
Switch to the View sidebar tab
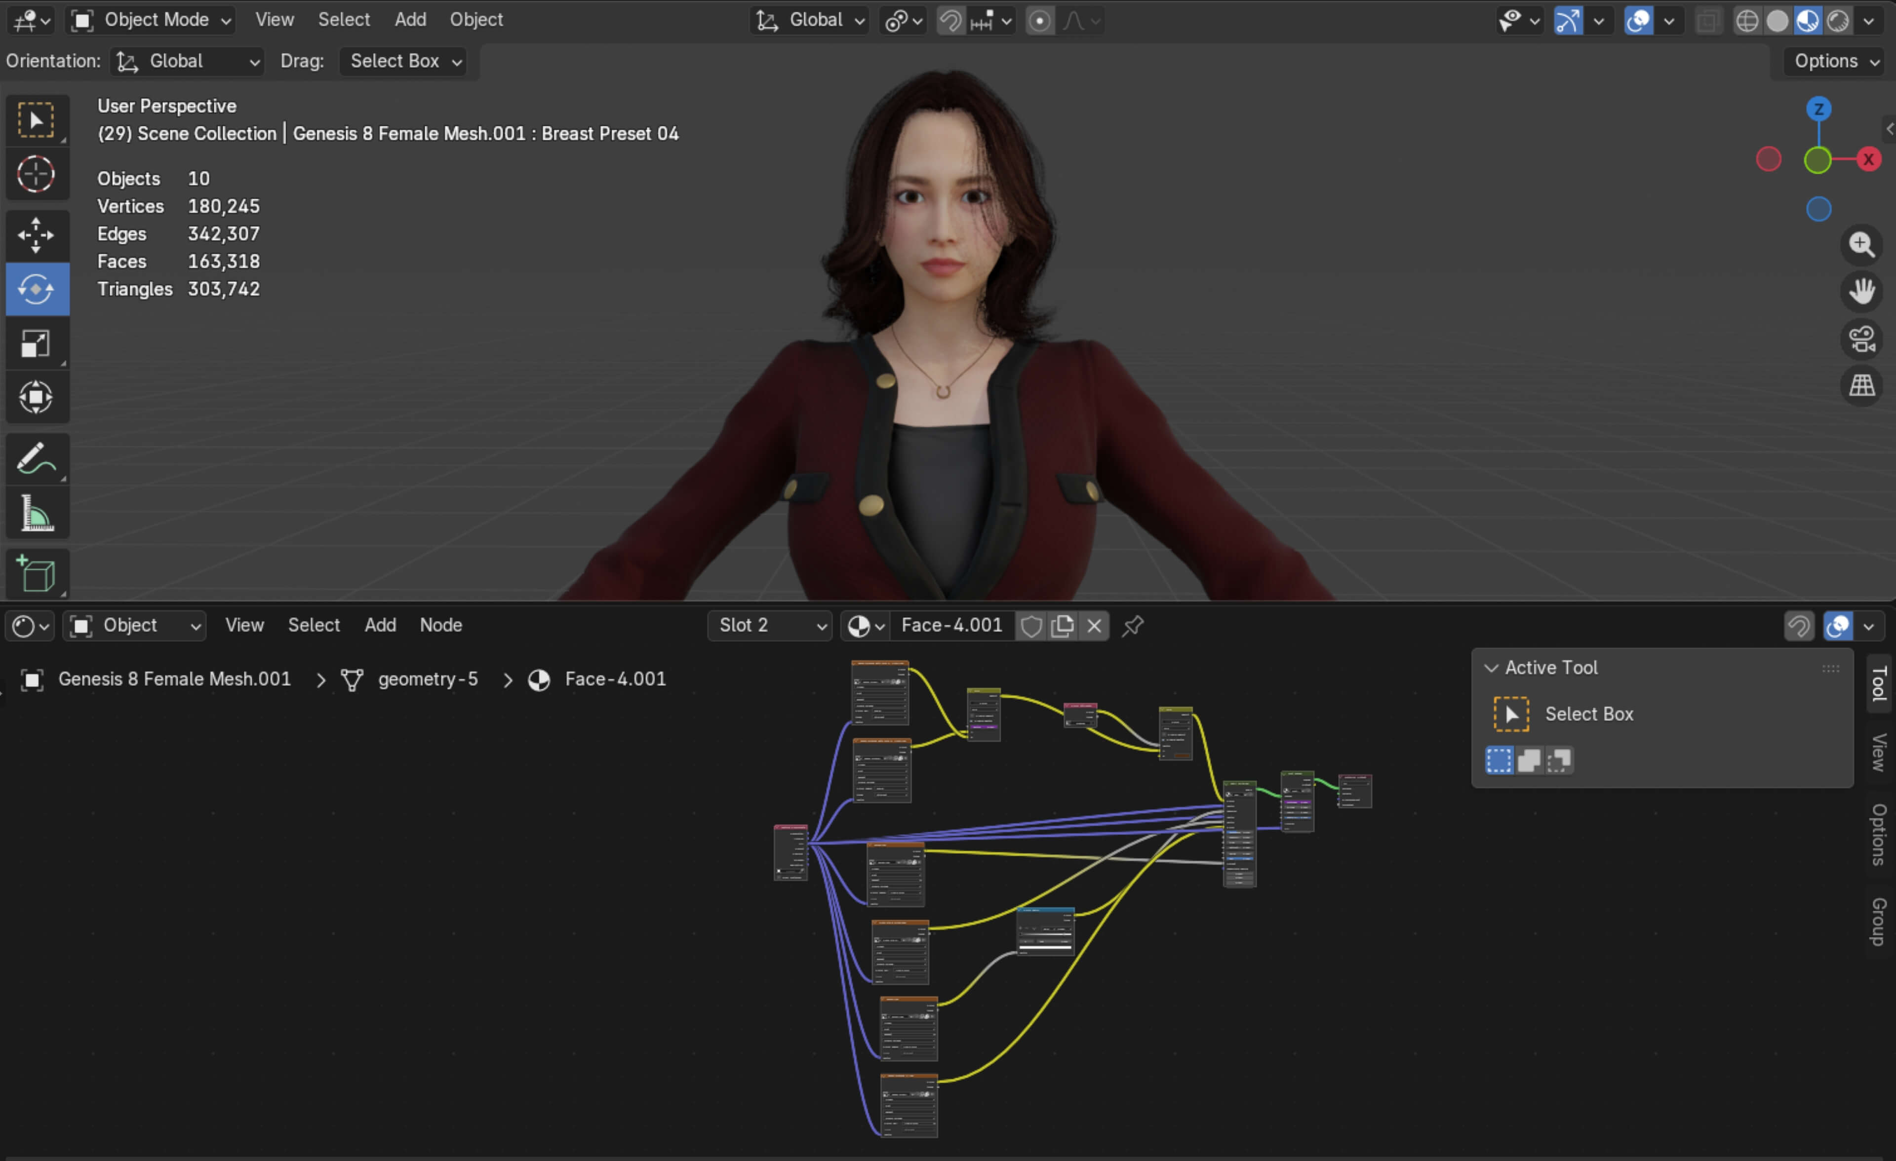1878,753
